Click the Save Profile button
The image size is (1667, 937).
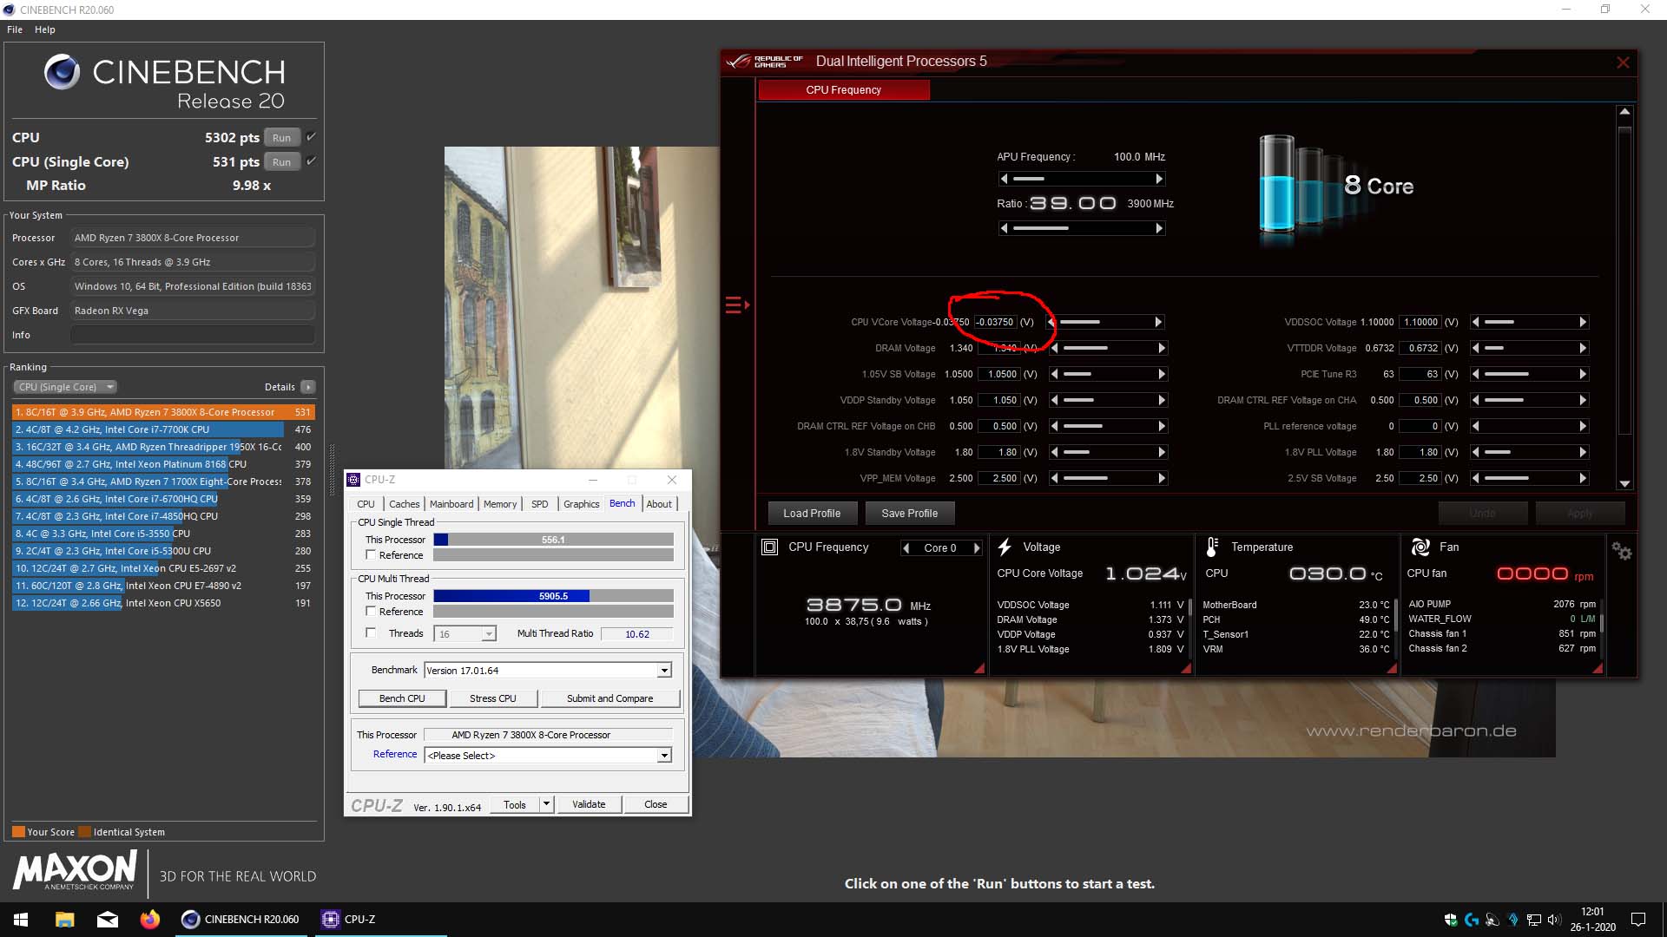909,514
